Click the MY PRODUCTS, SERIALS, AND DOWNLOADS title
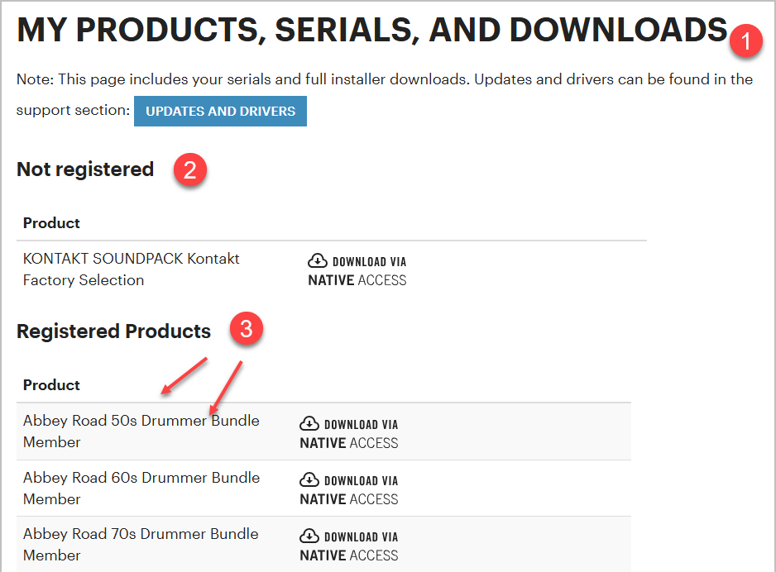The width and height of the screenshot is (776, 572). click(x=372, y=31)
